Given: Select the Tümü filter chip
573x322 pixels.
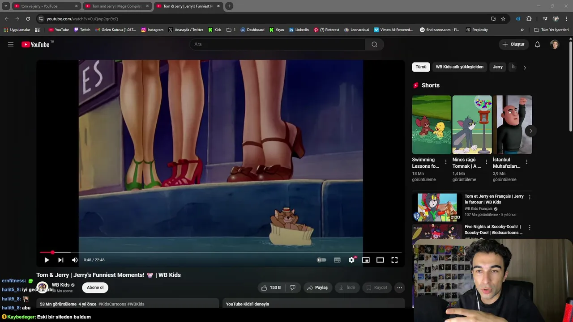Looking at the screenshot, I should (421, 67).
